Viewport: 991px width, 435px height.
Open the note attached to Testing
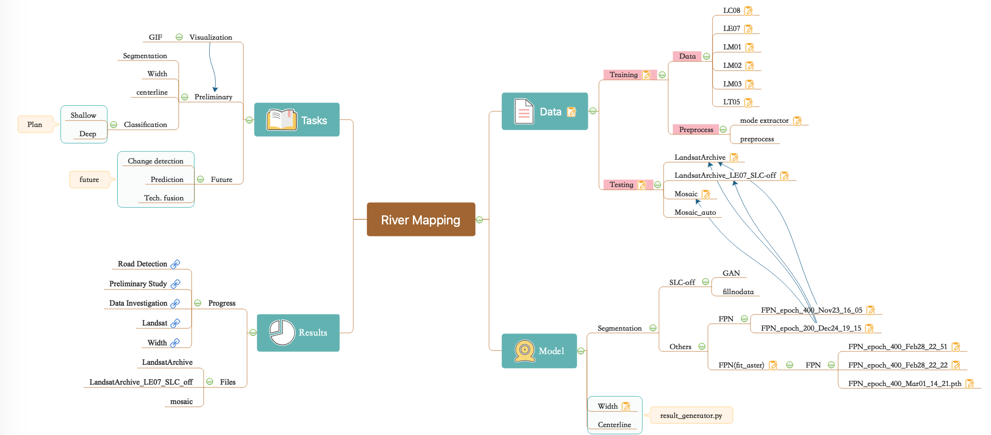click(x=642, y=184)
